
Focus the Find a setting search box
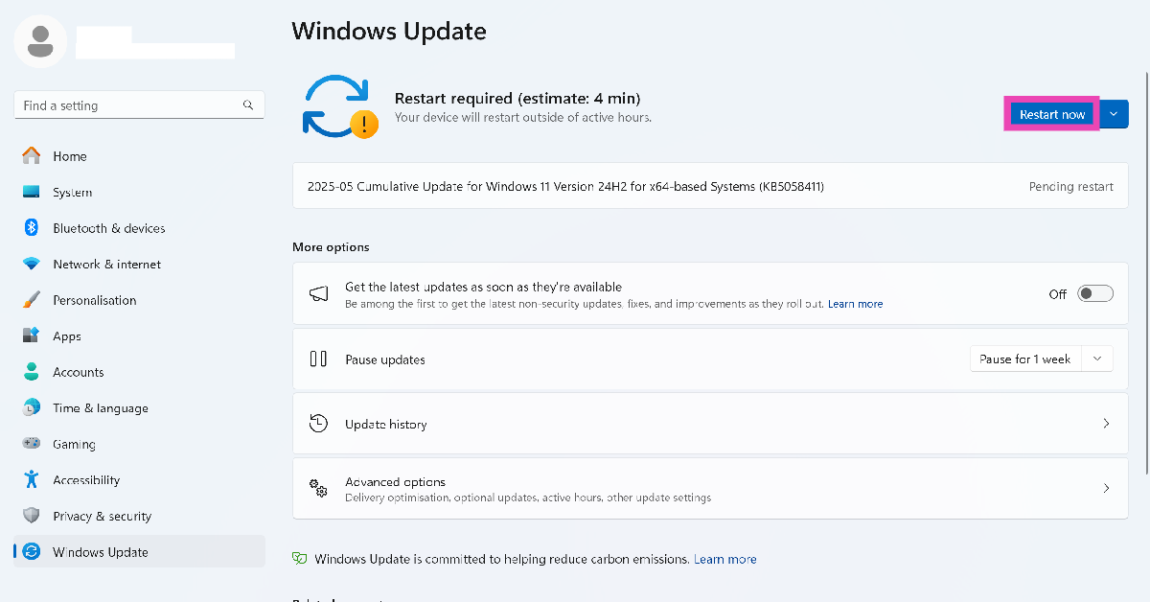(x=129, y=105)
